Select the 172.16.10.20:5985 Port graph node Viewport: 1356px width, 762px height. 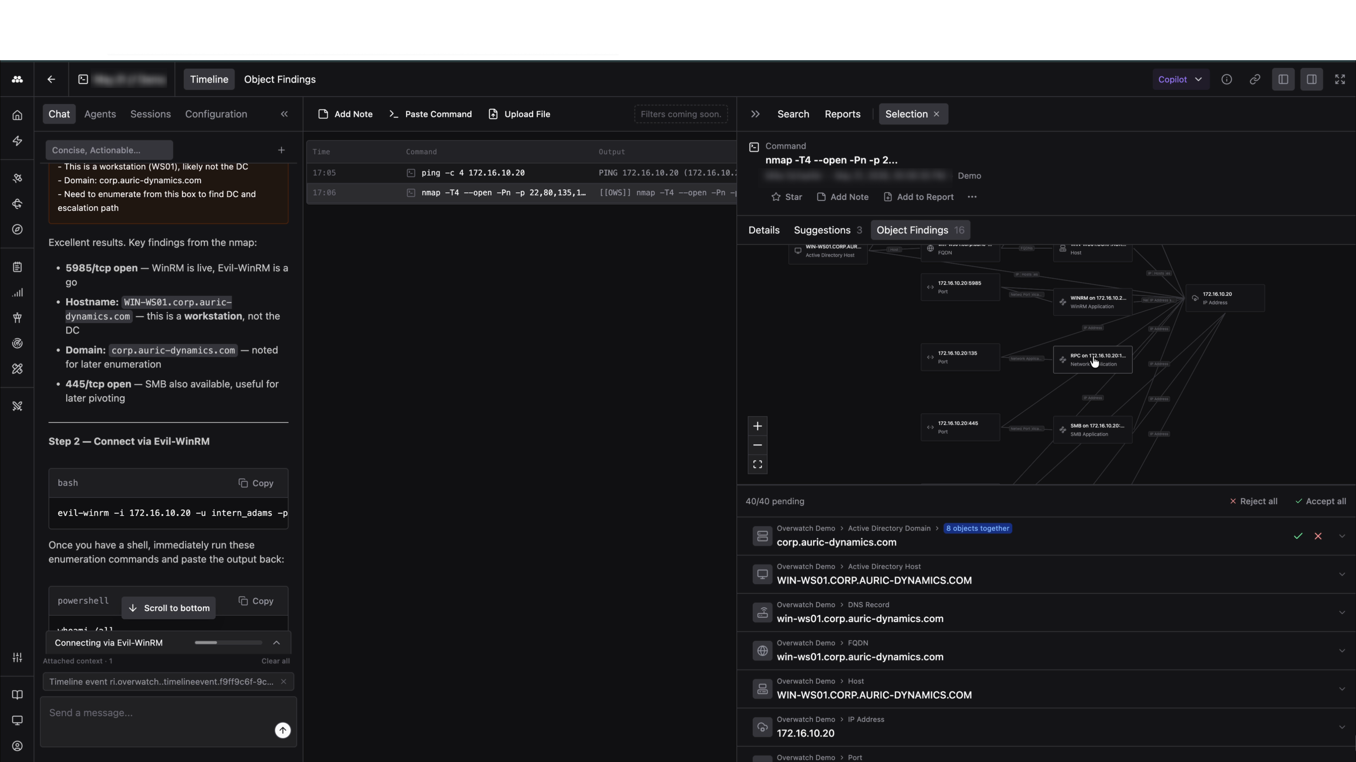point(960,287)
